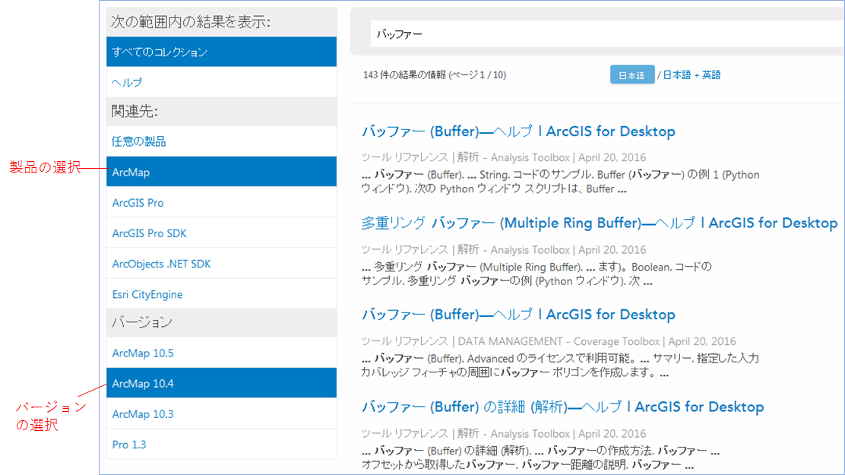845x475 pixels.
Task: Switch to 日本語 + 英語 results
Action: (692, 75)
